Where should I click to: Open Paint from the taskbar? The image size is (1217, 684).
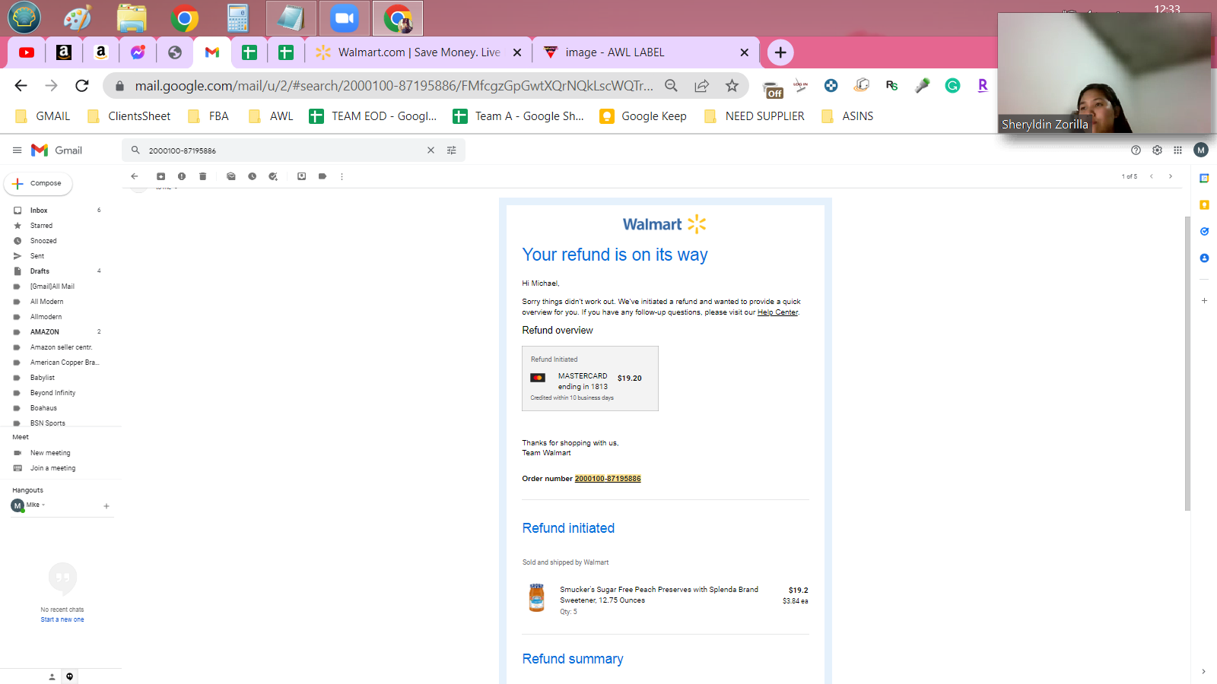pos(78,17)
